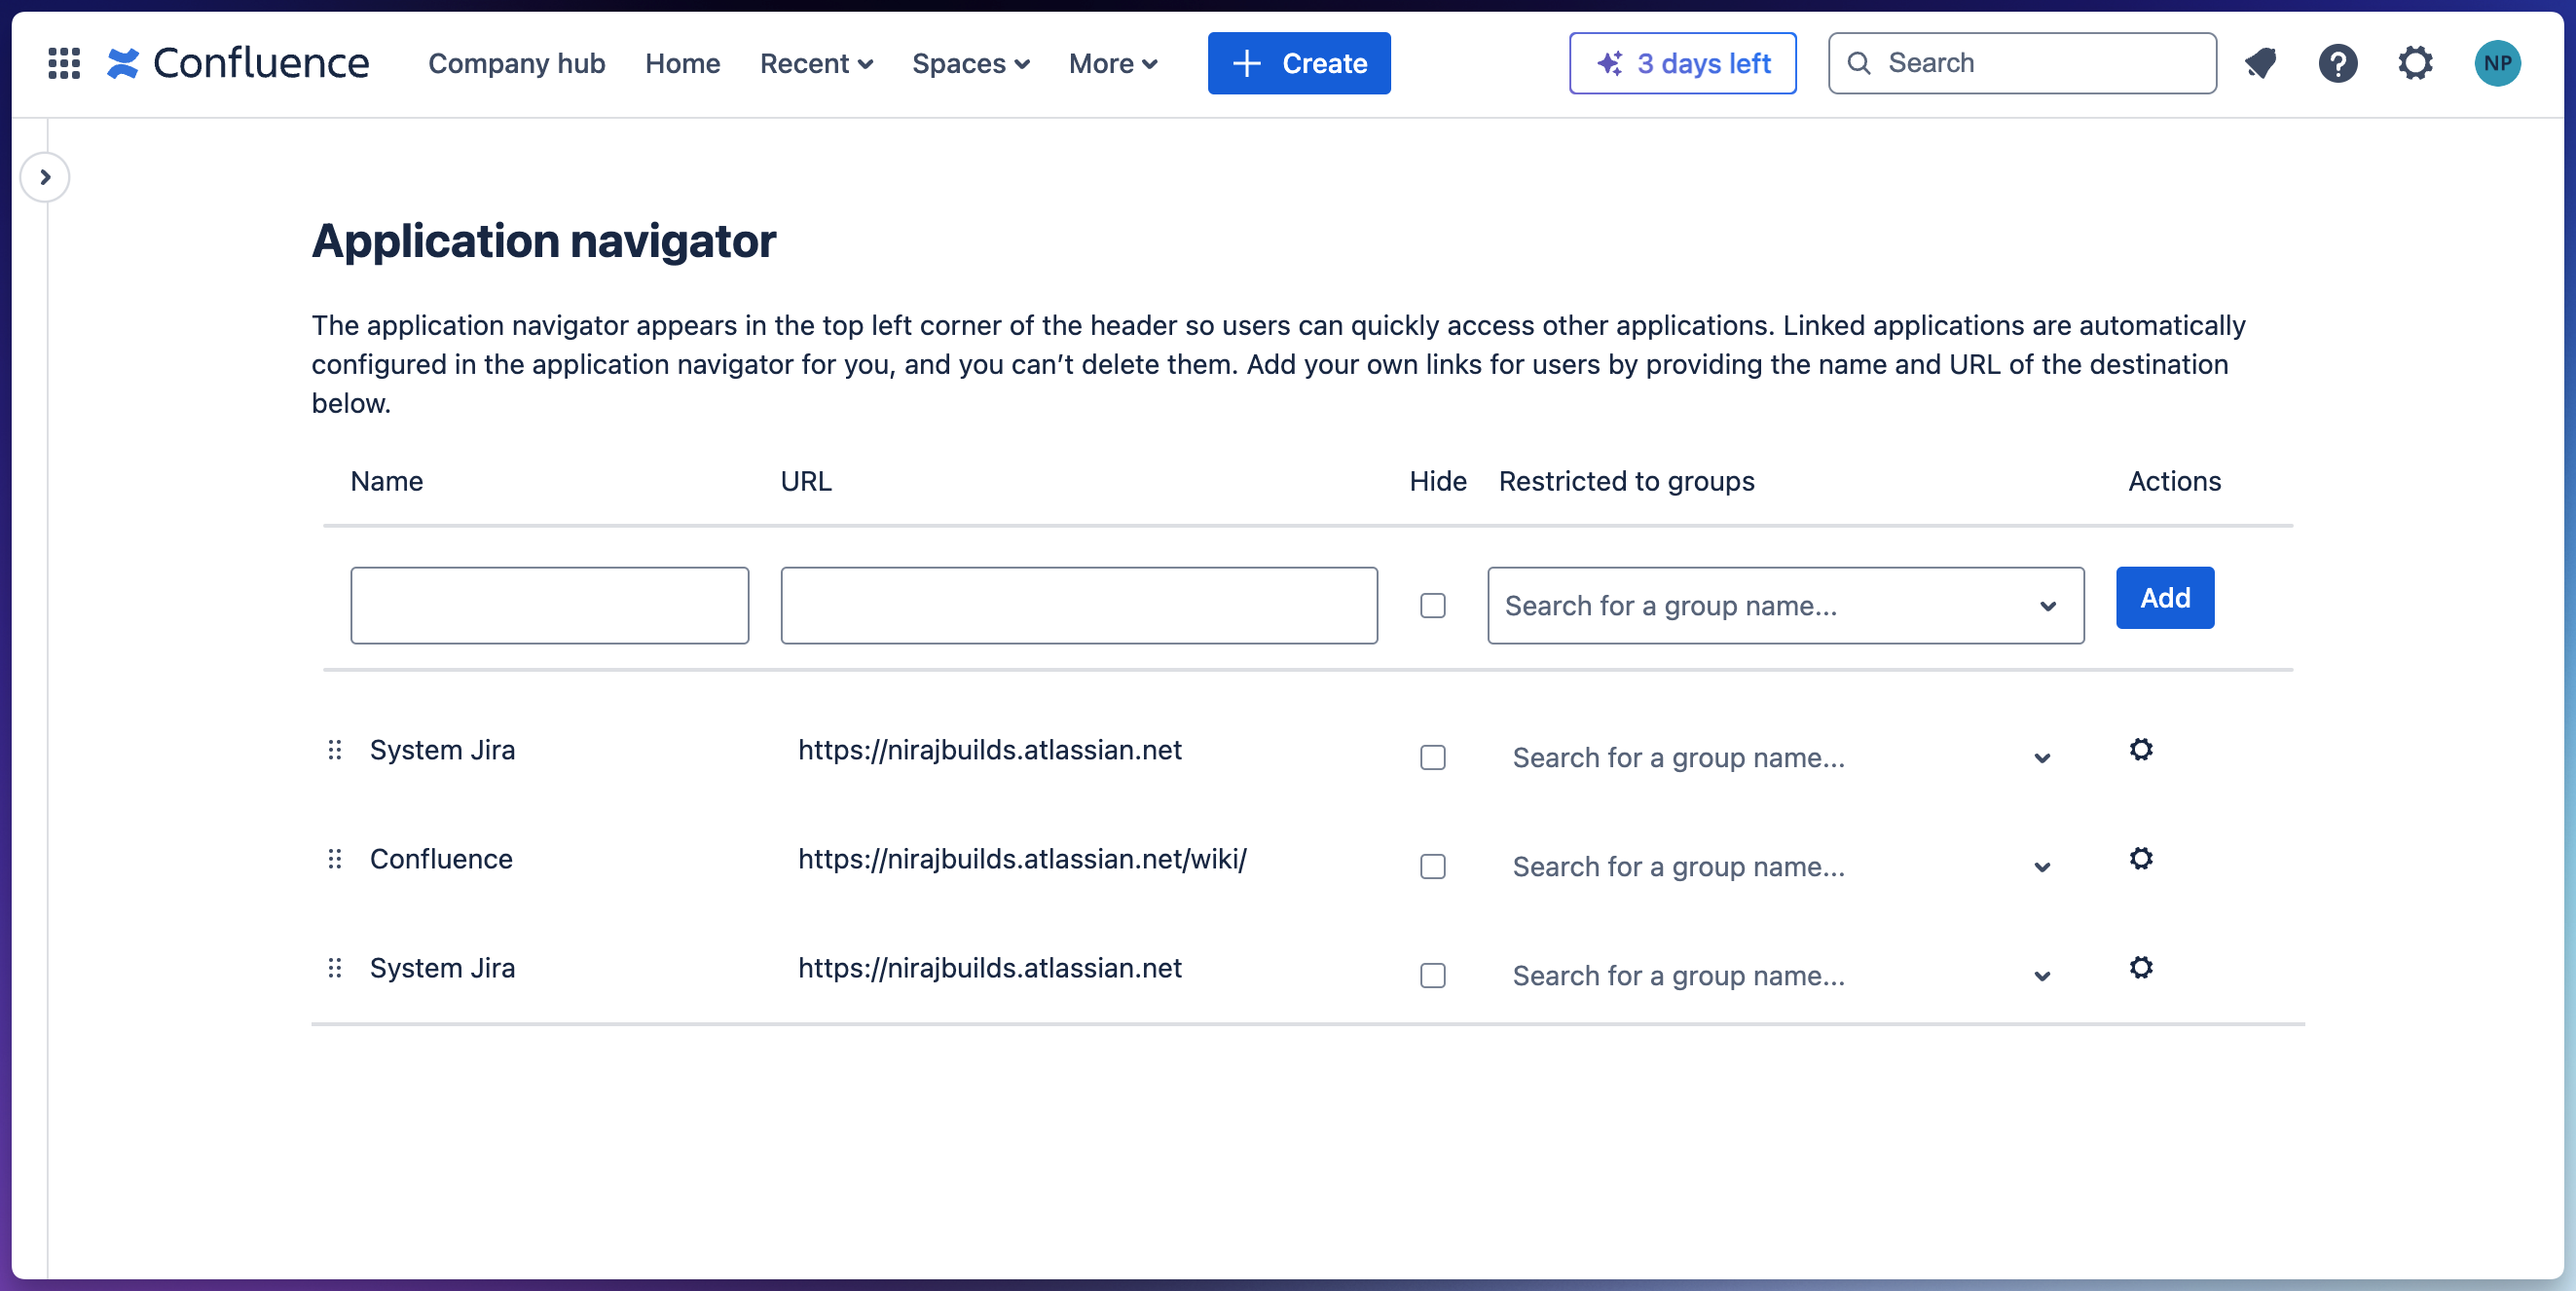The height and width of the screenshot is (1291, 2576).
Task: Open the app switcher grid icon
Action: (64, 63)
